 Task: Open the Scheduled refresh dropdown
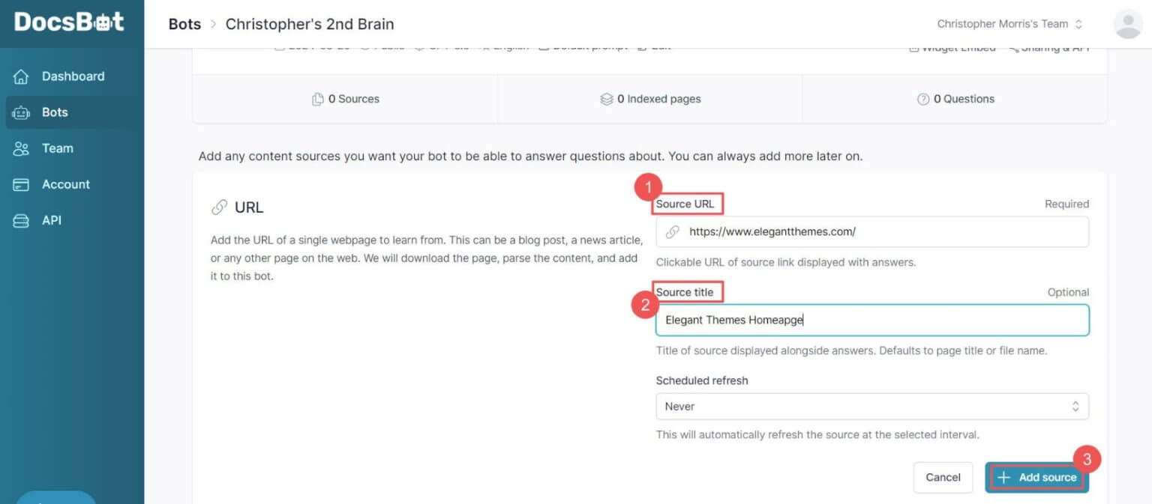pos(871,407)
